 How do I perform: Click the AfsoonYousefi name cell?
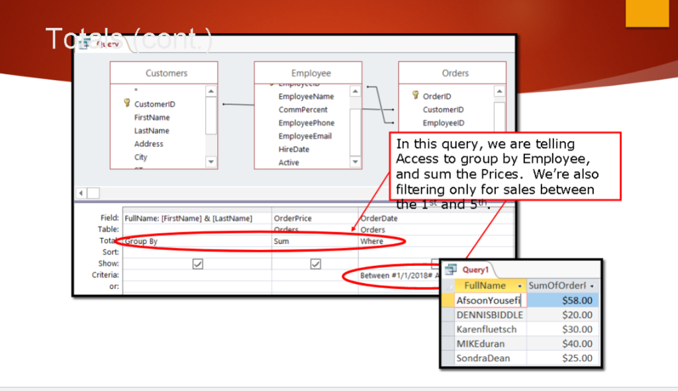(x=491, y=300)
